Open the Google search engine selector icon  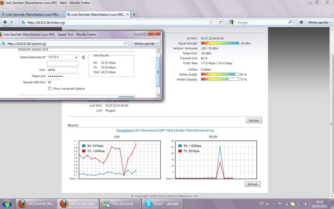tap(232, 22)
